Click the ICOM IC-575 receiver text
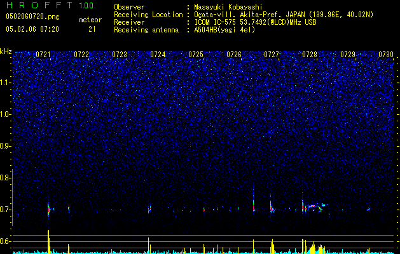This screenshot has height=254, width=400. (256, 22)
